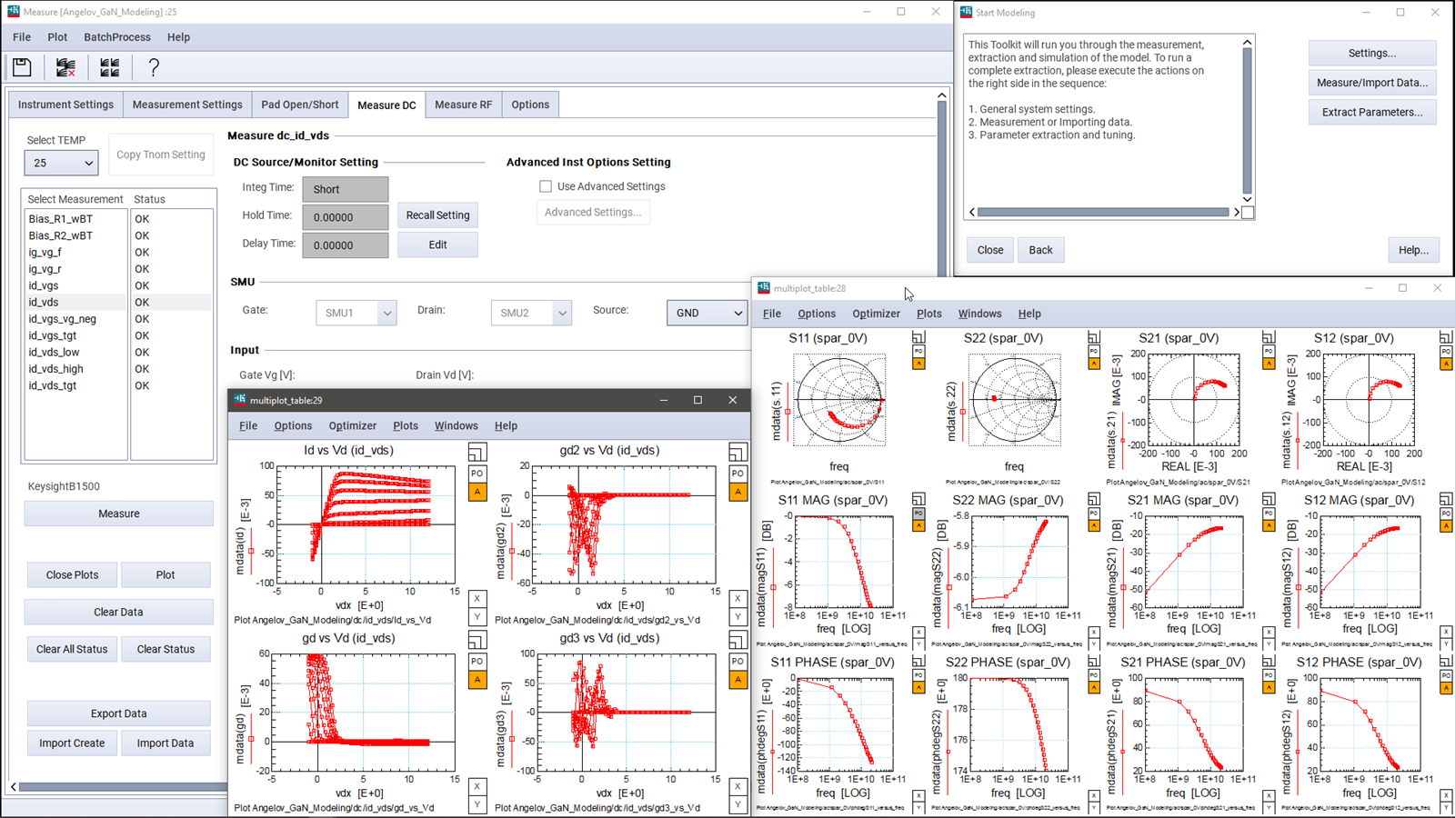Open the Source GND dropdown

[x=707, y=312]
